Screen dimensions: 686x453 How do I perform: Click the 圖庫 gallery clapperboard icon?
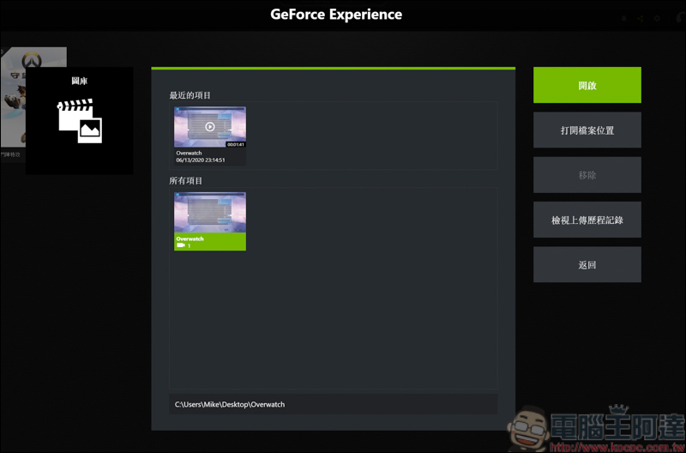pyautogui.click(x=80, y=121)
